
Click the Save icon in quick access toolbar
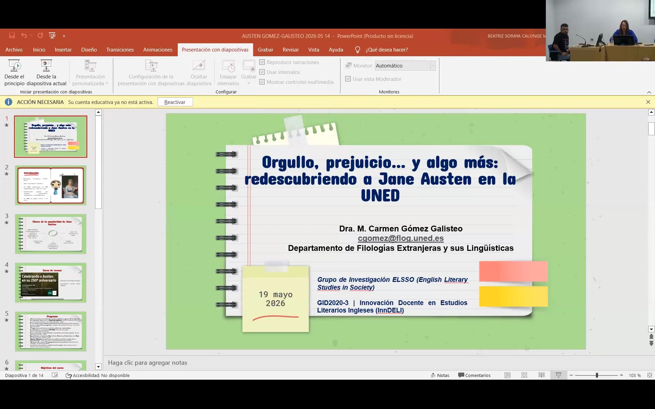coord(12,35)
